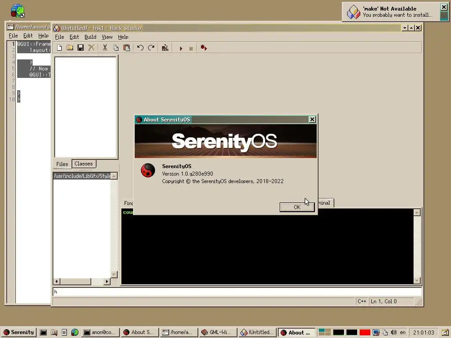The image size is (451, 338).
Task: Click left arrow of horizontal scrollbar
Action: click(x=57, y=281)
